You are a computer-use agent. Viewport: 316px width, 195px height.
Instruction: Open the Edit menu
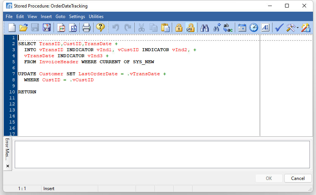pos(20,17)
